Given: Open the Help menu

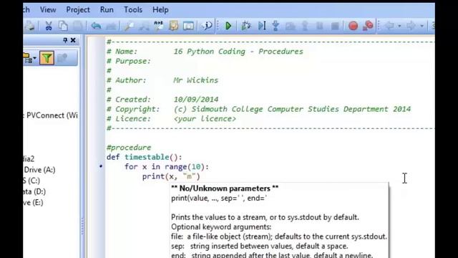Looking at the screenshot, I should coord(160,9).
